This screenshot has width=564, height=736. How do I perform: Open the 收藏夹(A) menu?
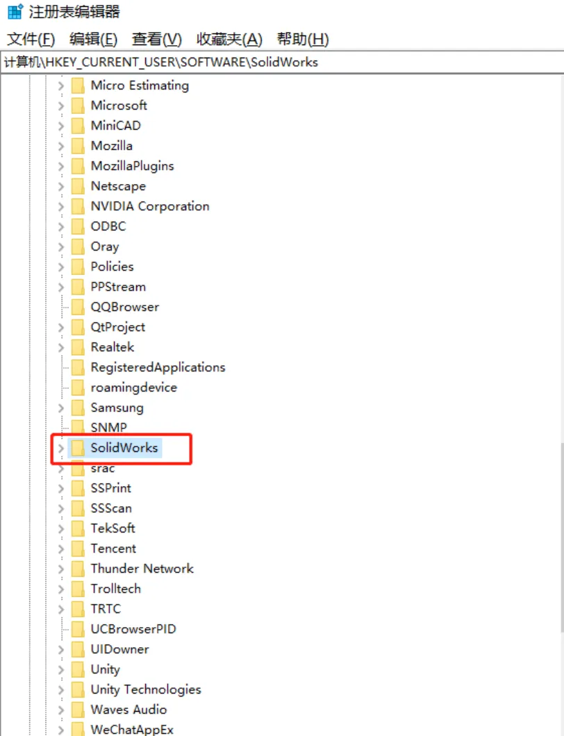pyautogui.click(x=229, y=39)
